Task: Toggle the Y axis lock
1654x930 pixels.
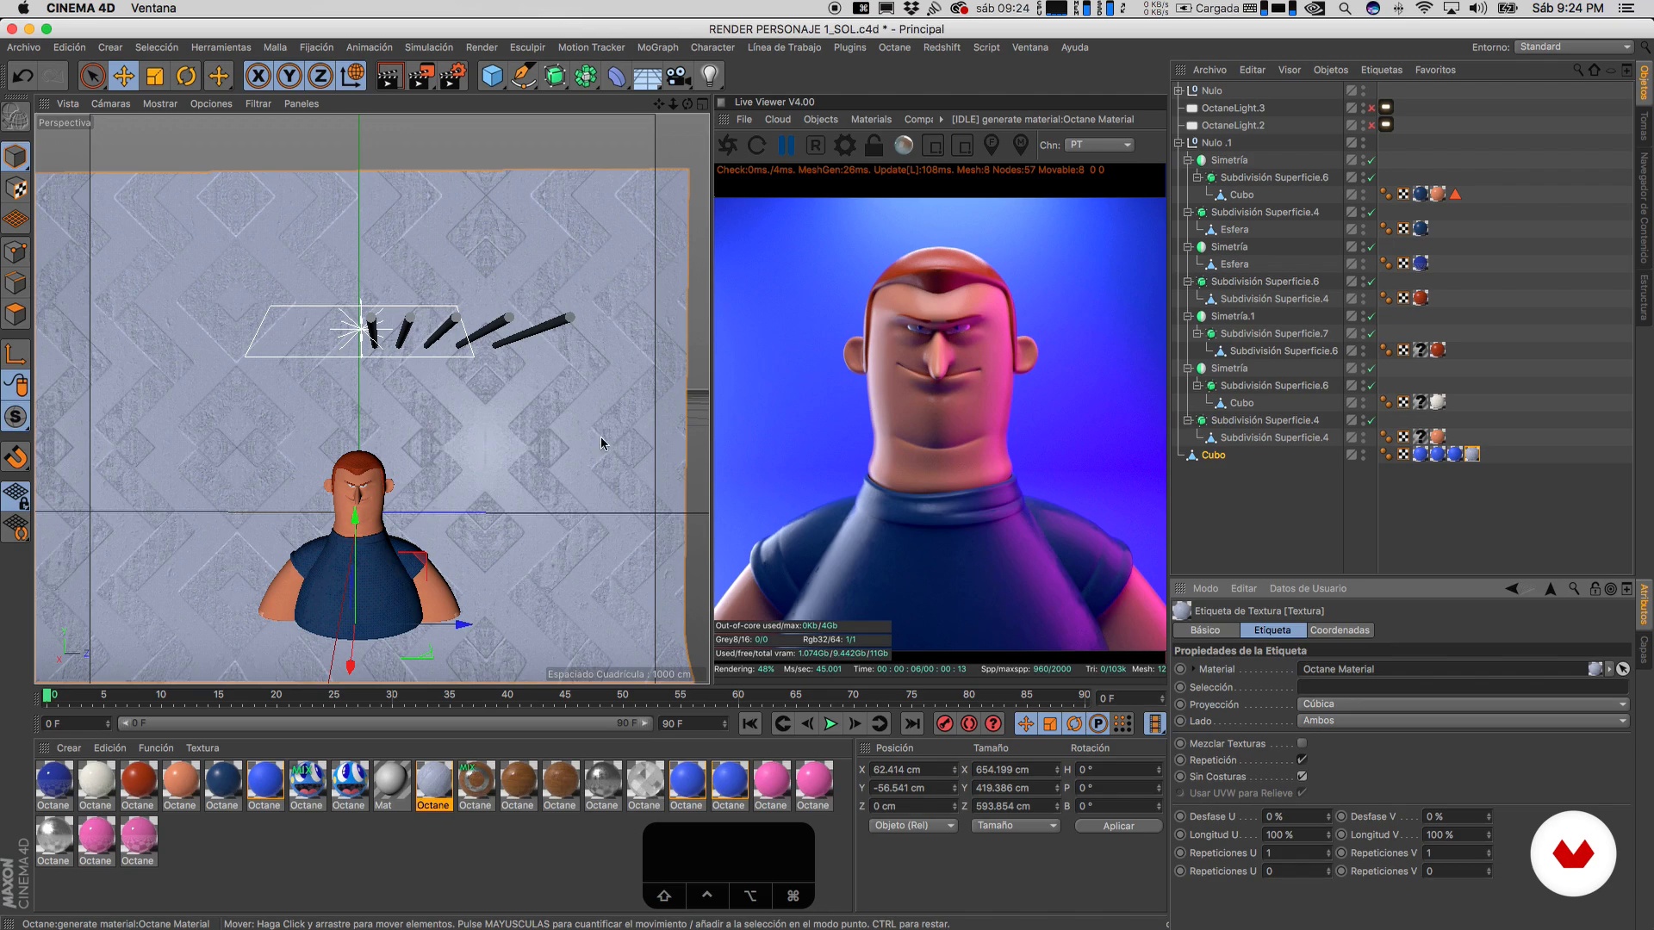Action: pyautogui.click(x=289, y=77)
